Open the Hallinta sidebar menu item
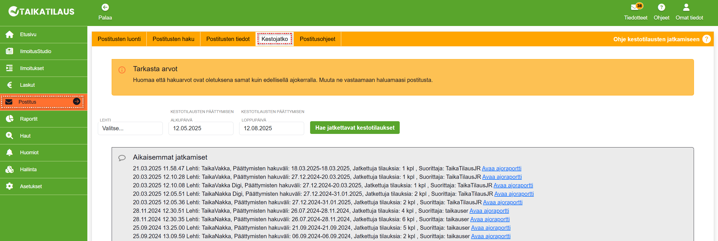Viewport: 718px width, 241px height. click(28, 170)
